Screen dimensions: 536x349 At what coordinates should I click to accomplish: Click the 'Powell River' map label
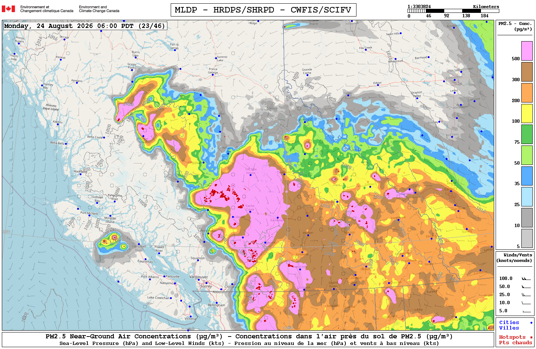click(159, 249)
